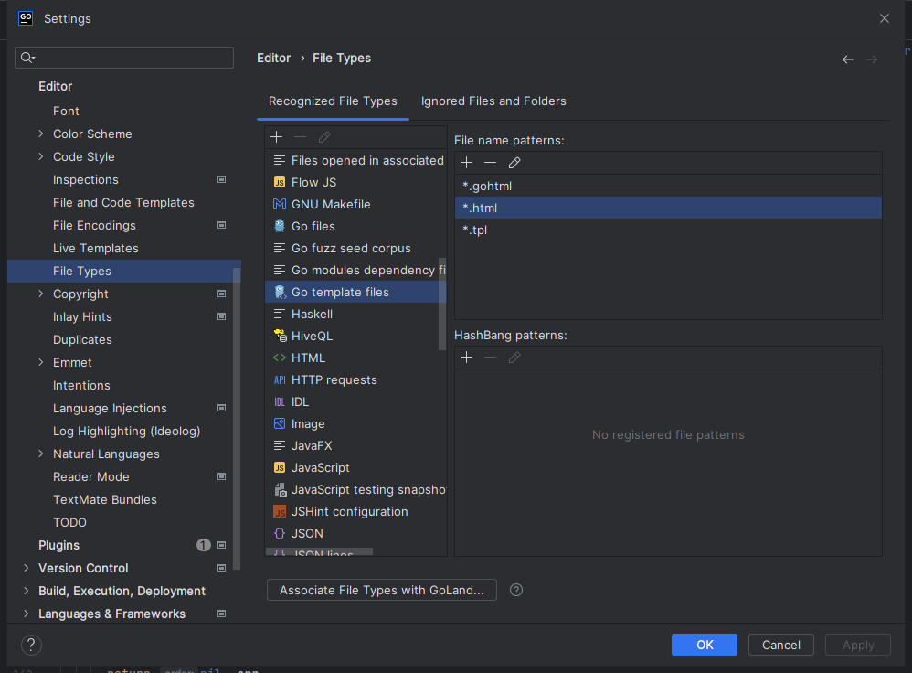Image resolution: width=912 pixels, height=673 pixels.
Task: Expand the Color Scheme section
Action: 41,134
